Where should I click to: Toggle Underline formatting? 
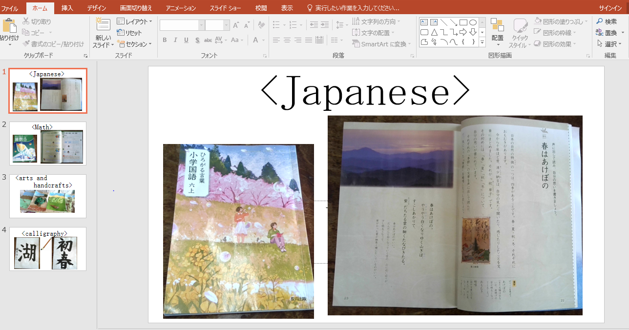pyautogui.click(x=186, y=40)
